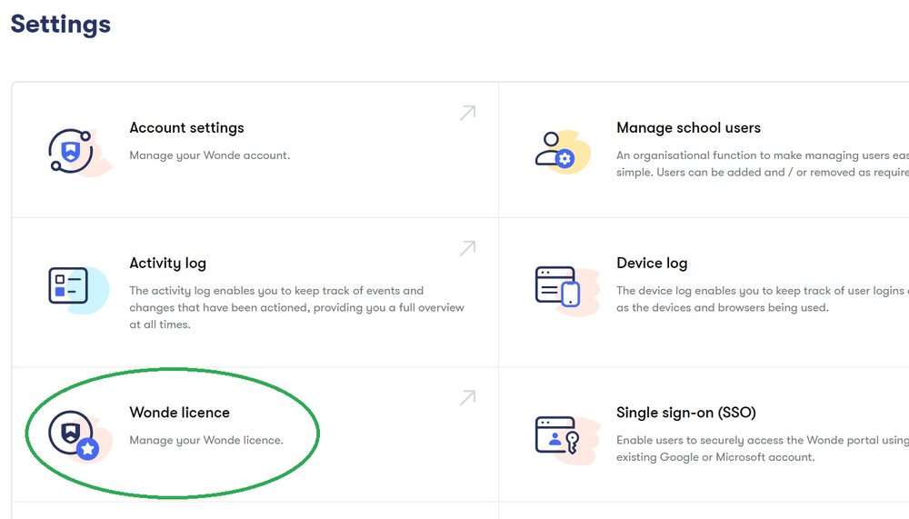The image size is (909, 519).
Task: Click 'Manage your Wonde account.' text
Action: pos(209,155)
